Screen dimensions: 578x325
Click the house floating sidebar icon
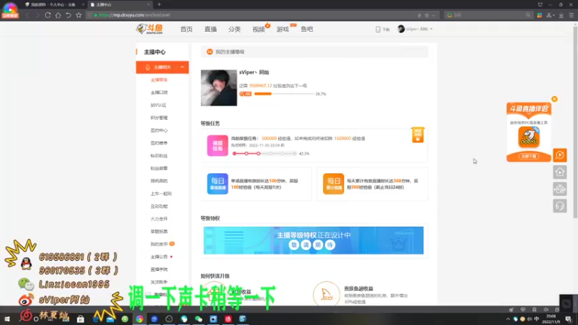(x=559, y=172)
